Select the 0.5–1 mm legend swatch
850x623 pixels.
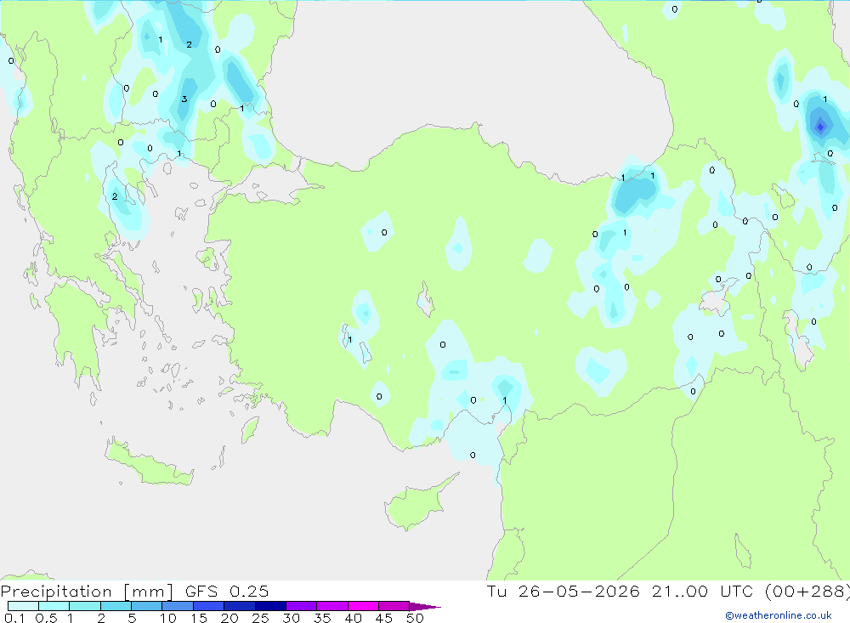point(54,606)
